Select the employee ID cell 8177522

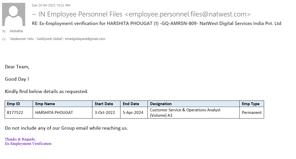[15, 113]
